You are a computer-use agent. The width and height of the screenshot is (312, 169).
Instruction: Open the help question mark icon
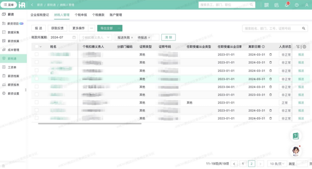[x=297, y=5]
